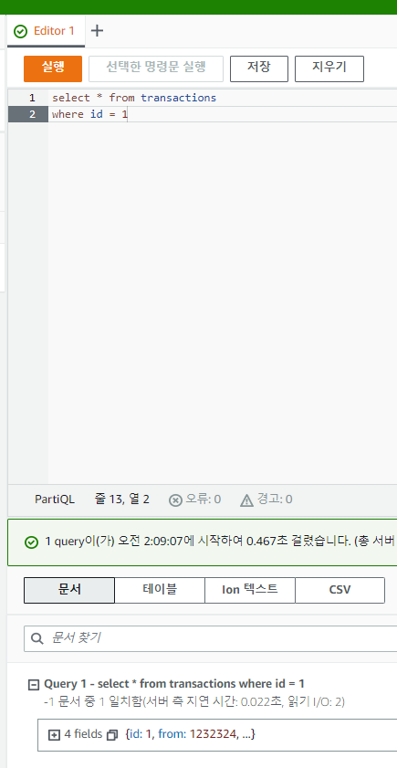397x768 pixels.
Task: Click the error count circle-x icon
Action: pos(175,500)
